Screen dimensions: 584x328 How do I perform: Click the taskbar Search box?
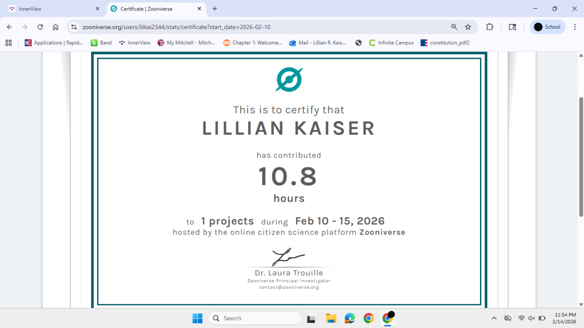click(x=255, y=318)
